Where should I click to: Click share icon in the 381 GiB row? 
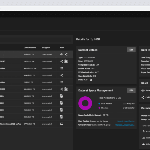(62, 89)
